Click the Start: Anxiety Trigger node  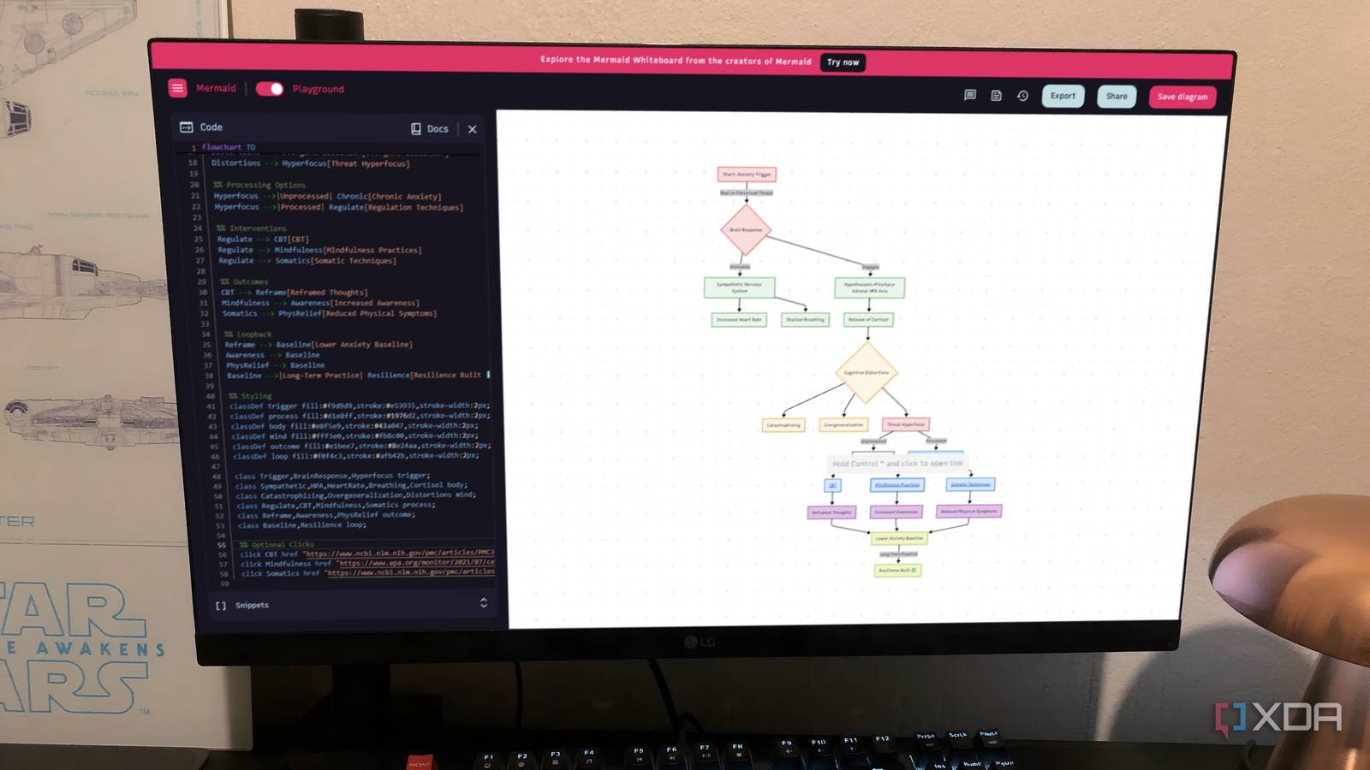coord(747,174)
